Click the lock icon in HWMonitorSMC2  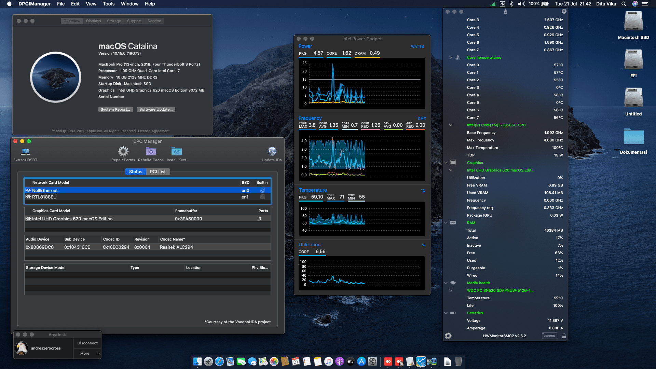pos(564,336)
